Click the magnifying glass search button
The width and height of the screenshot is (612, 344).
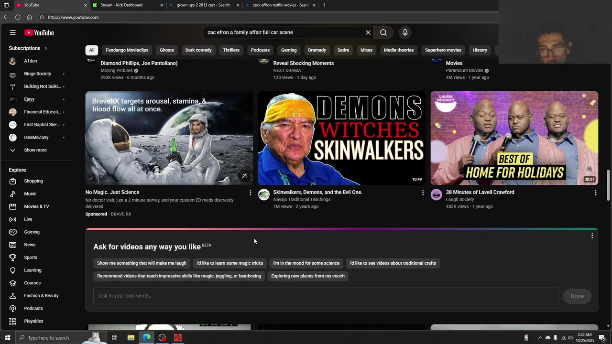pos(383,32)
